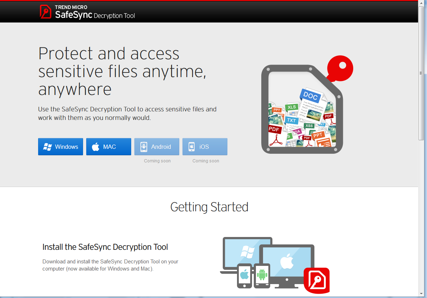Download the tool for Windows
Image resolution: width=427 pixels, height=298 pixels.
tap(61, 147)
